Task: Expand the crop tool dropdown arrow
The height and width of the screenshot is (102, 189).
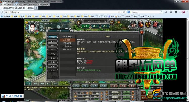Action: pos(179,12)
